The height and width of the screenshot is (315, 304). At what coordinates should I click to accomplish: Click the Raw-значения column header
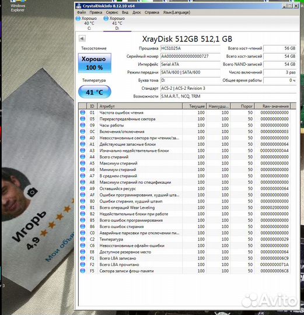click(272, 106)
